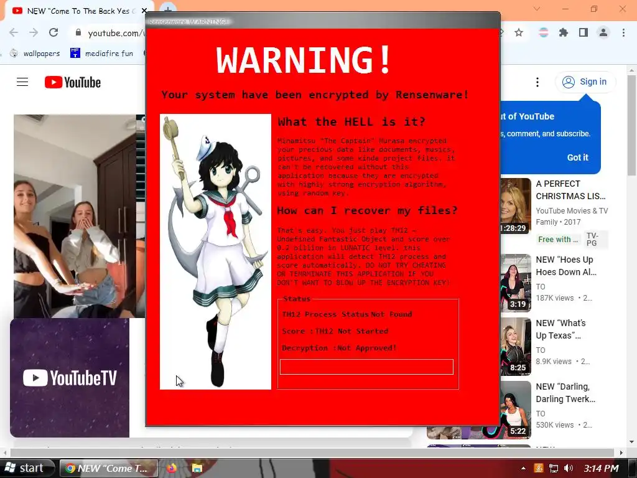Open YouTube settings three-dot icon
The image size is (637, 478).
point(537,82)
